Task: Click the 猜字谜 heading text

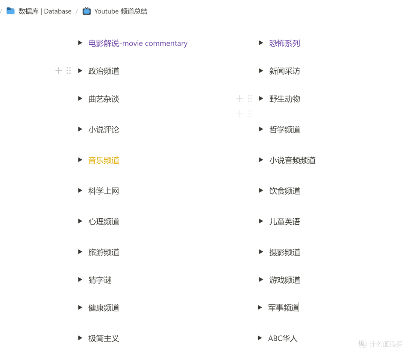Action: click(x=100, y=280)
